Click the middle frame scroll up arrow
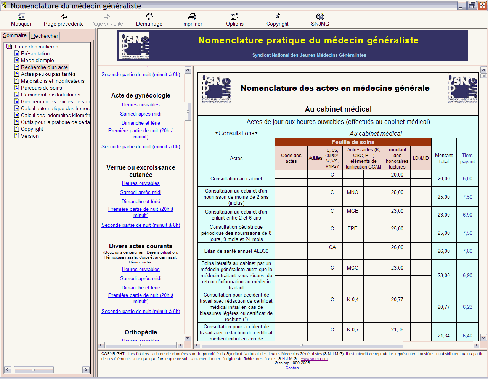Viewport: 488px width, 379px height. coord(188,70)
